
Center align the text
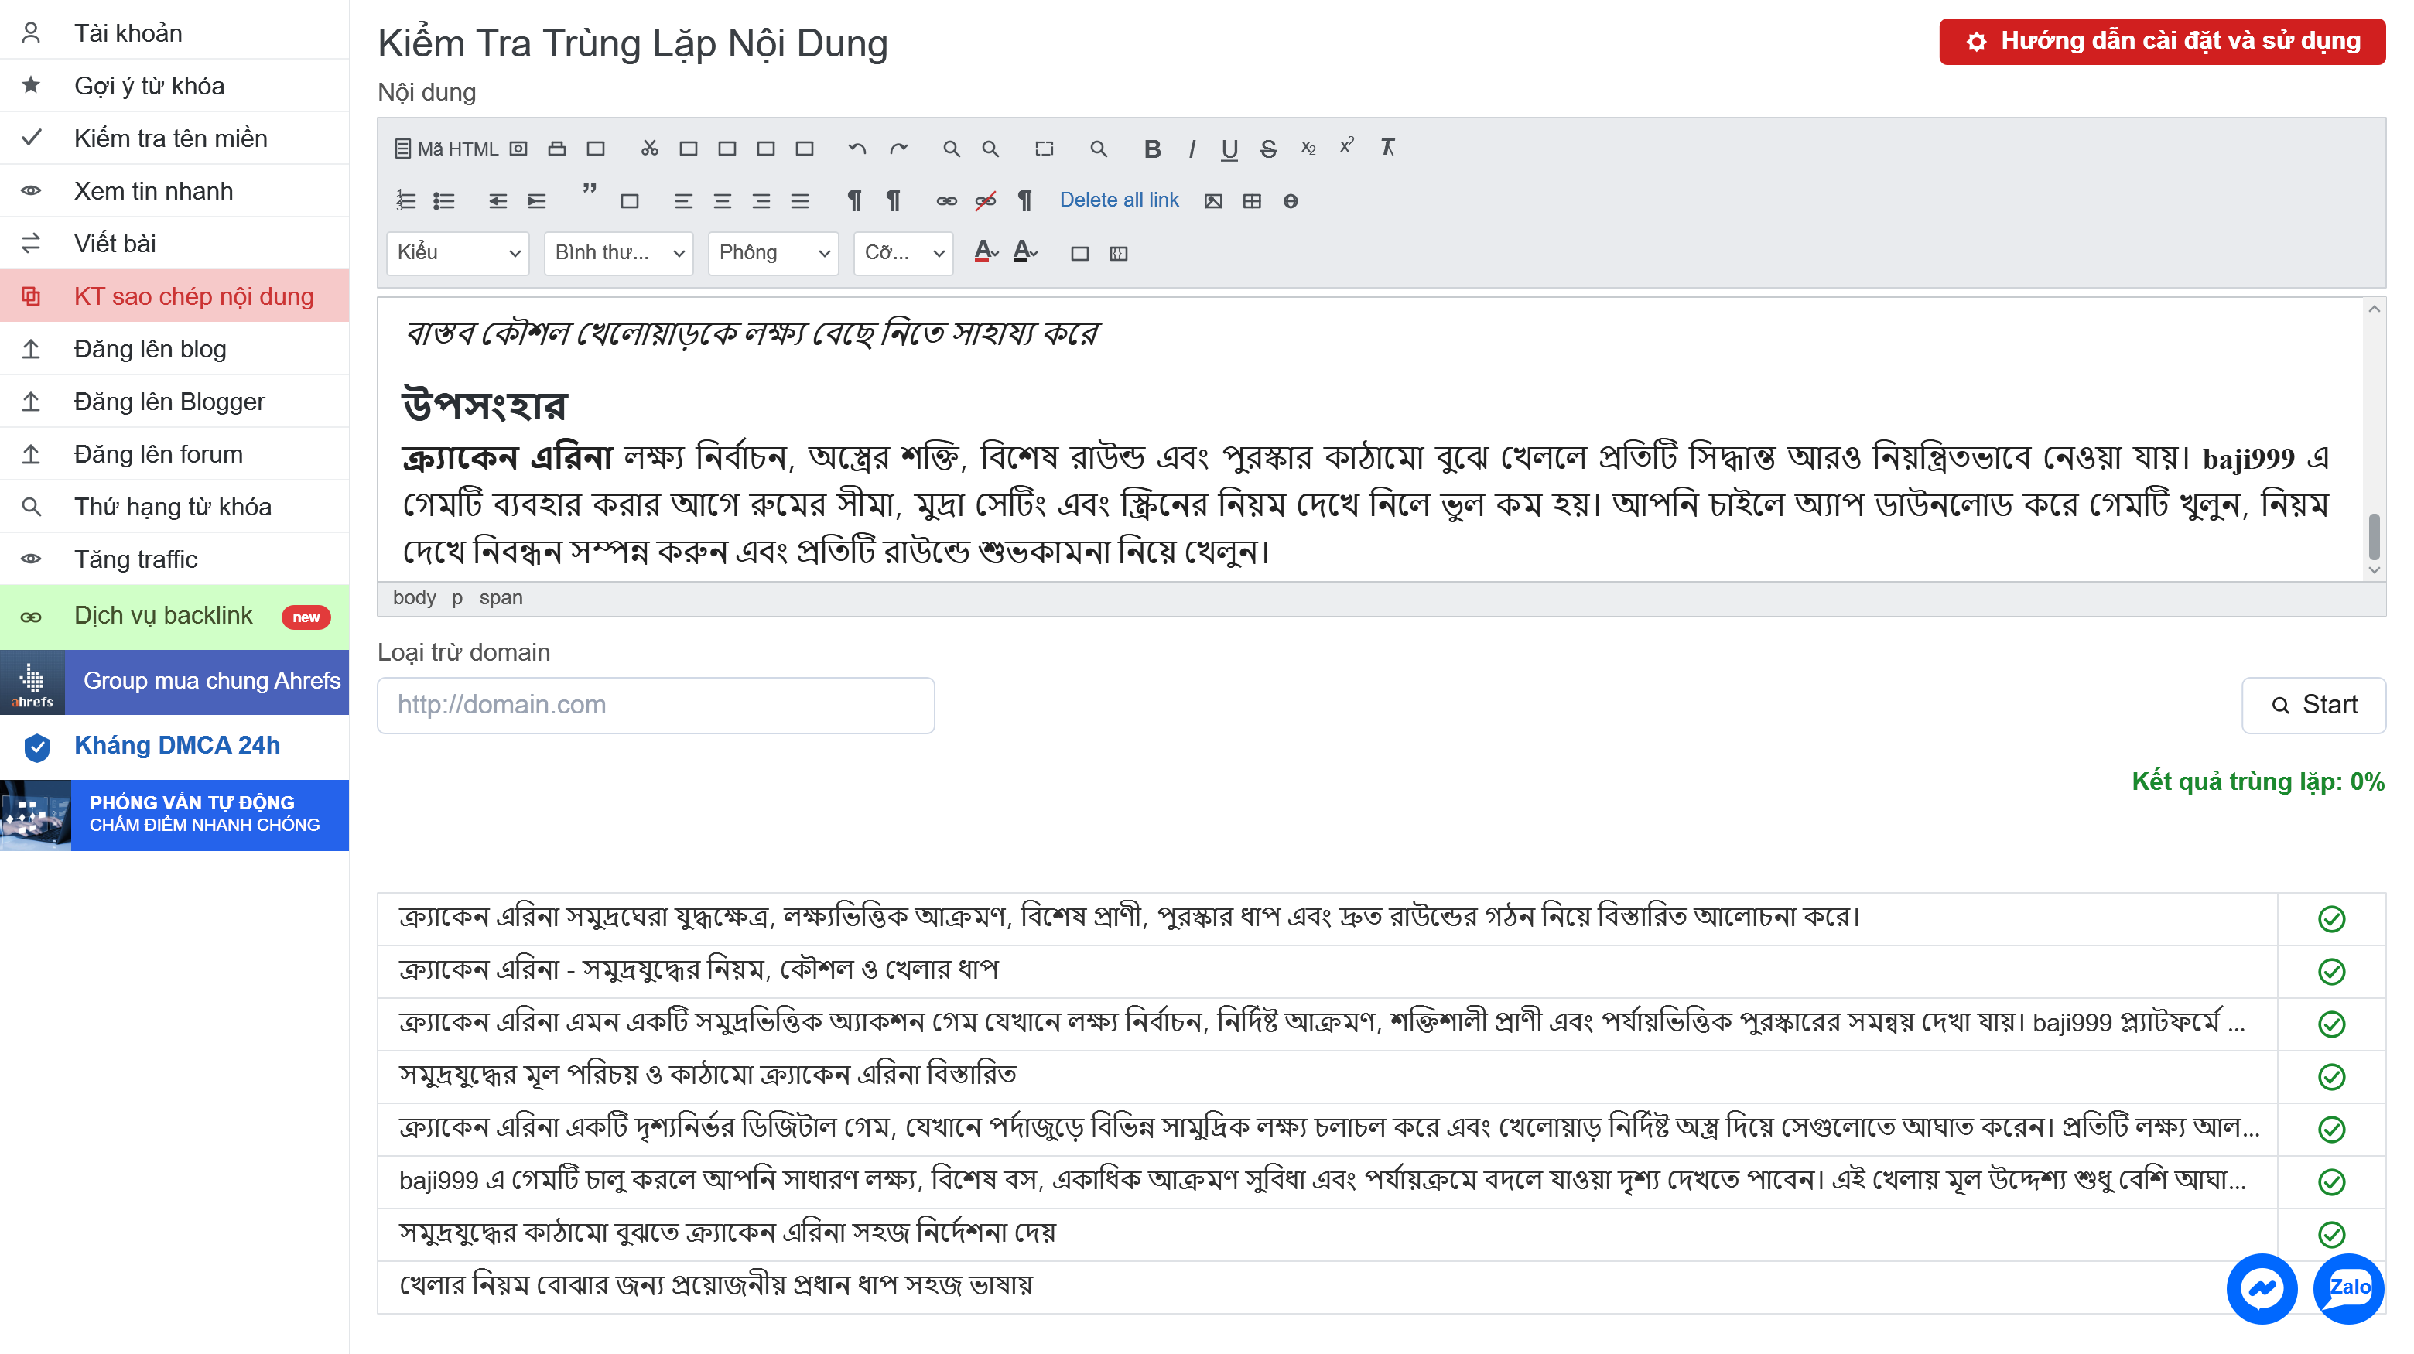(722, 200)
